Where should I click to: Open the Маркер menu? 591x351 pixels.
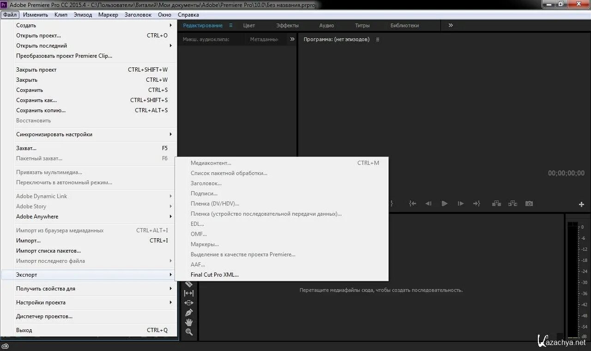pos(108,15)
